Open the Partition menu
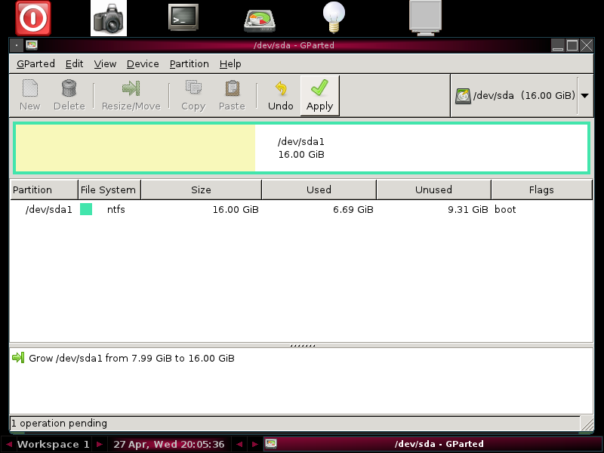 click(190, 64)
